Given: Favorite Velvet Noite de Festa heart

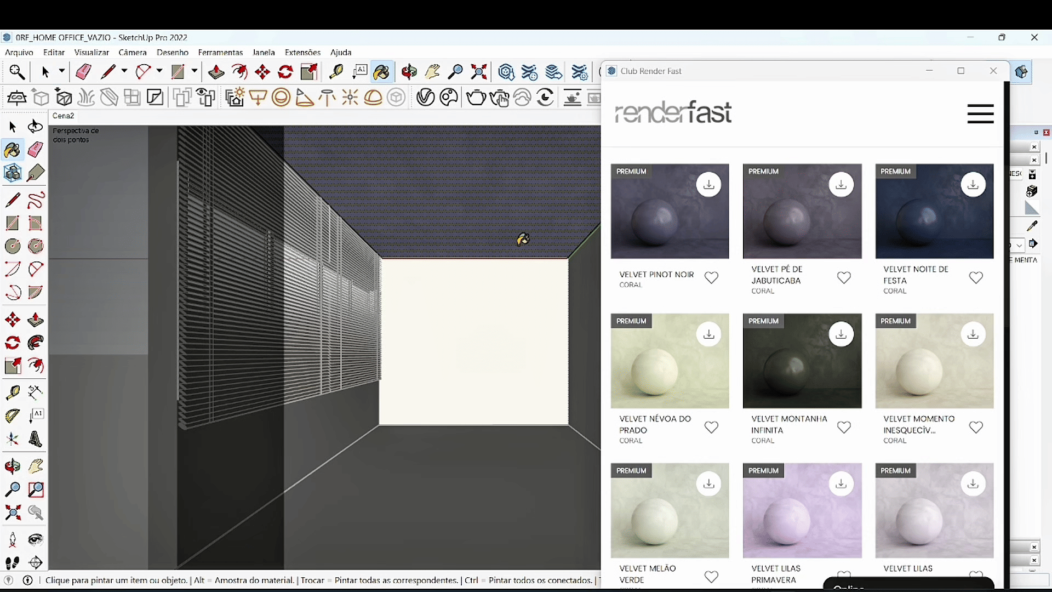Looking at the screenshot, I should (x=976, y=278).
